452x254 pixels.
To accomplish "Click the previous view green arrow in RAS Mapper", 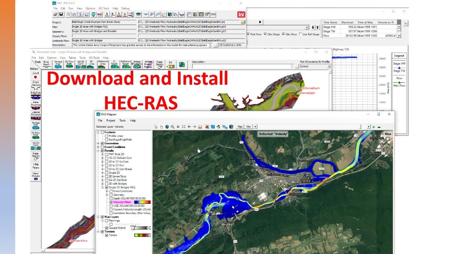I will 189,127.
